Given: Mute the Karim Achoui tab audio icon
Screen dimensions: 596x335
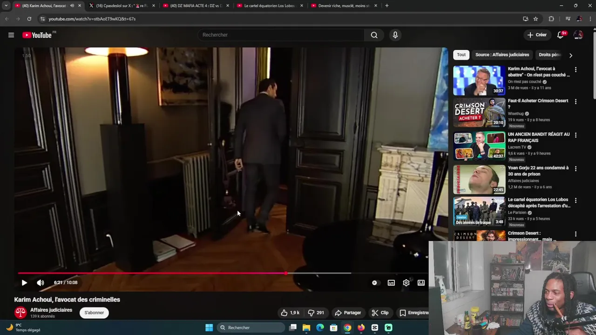Looking at the screenshot, I should (x=72, y=6).
